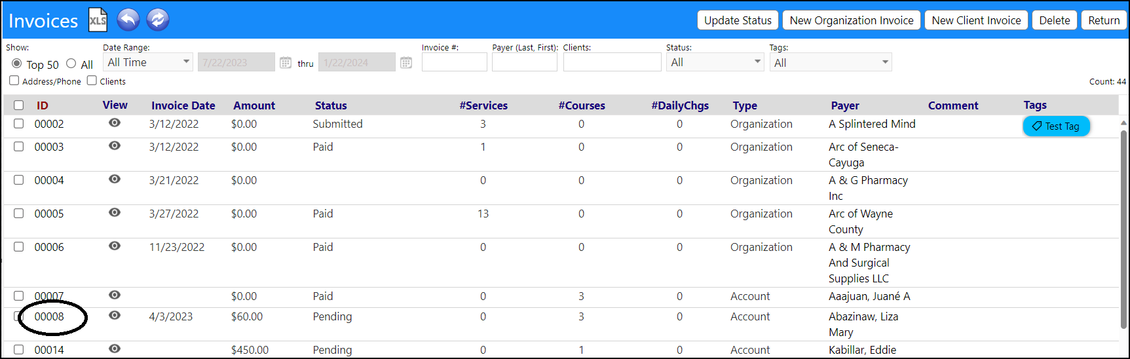Image resolution: width=1130 pixels, height=359 pixels.
Task: Open the end date calendar picker
Action: click(x=406, y=63)
